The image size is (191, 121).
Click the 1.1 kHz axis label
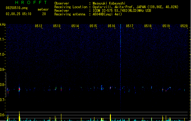pyautogui.click(x=2, y=39)
